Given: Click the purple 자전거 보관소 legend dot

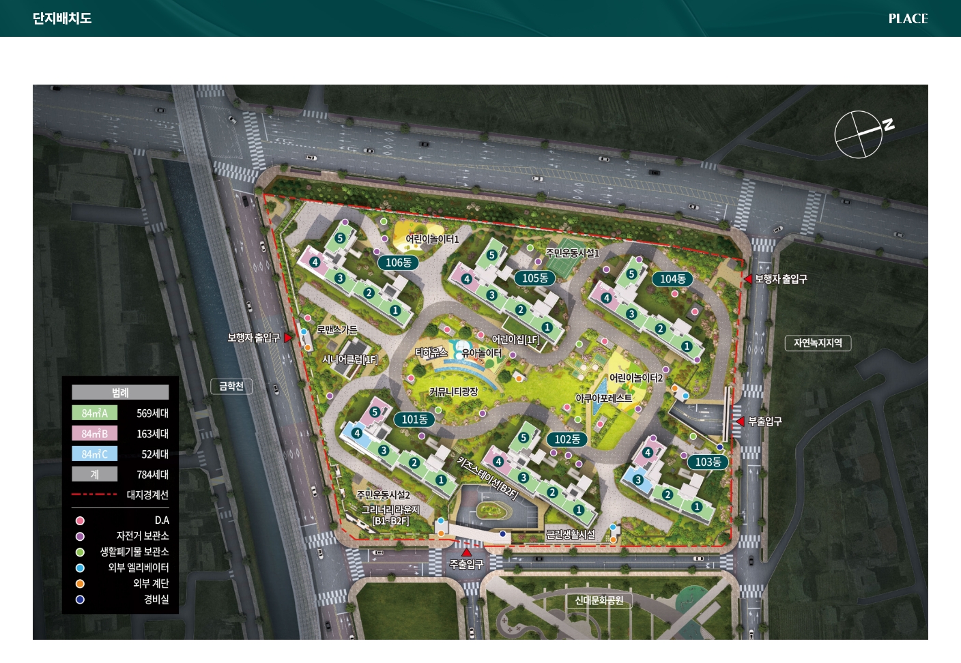Looking at the screenshot, I should (80, 536).
